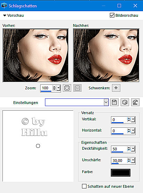Viewport: 143px width, 193px height.
Task: Open the Vertikal value dropdown arrow
Action: pos(133,119)
